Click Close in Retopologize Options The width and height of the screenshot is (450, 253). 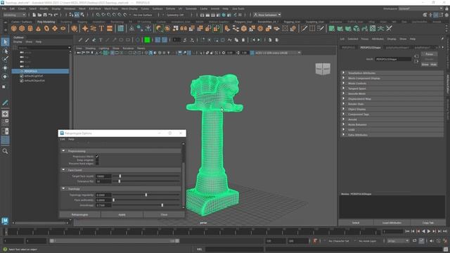[x=164, y=214]
